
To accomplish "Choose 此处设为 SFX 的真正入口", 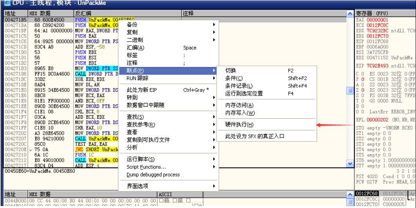I will pos(267,136).
